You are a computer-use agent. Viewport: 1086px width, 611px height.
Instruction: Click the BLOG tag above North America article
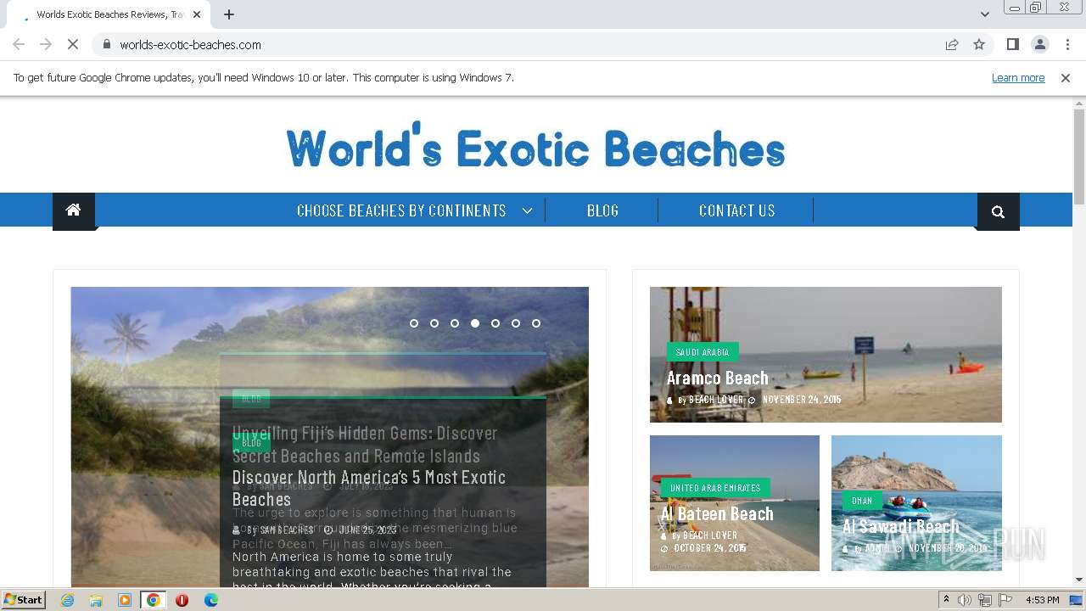tap(251, 442)
